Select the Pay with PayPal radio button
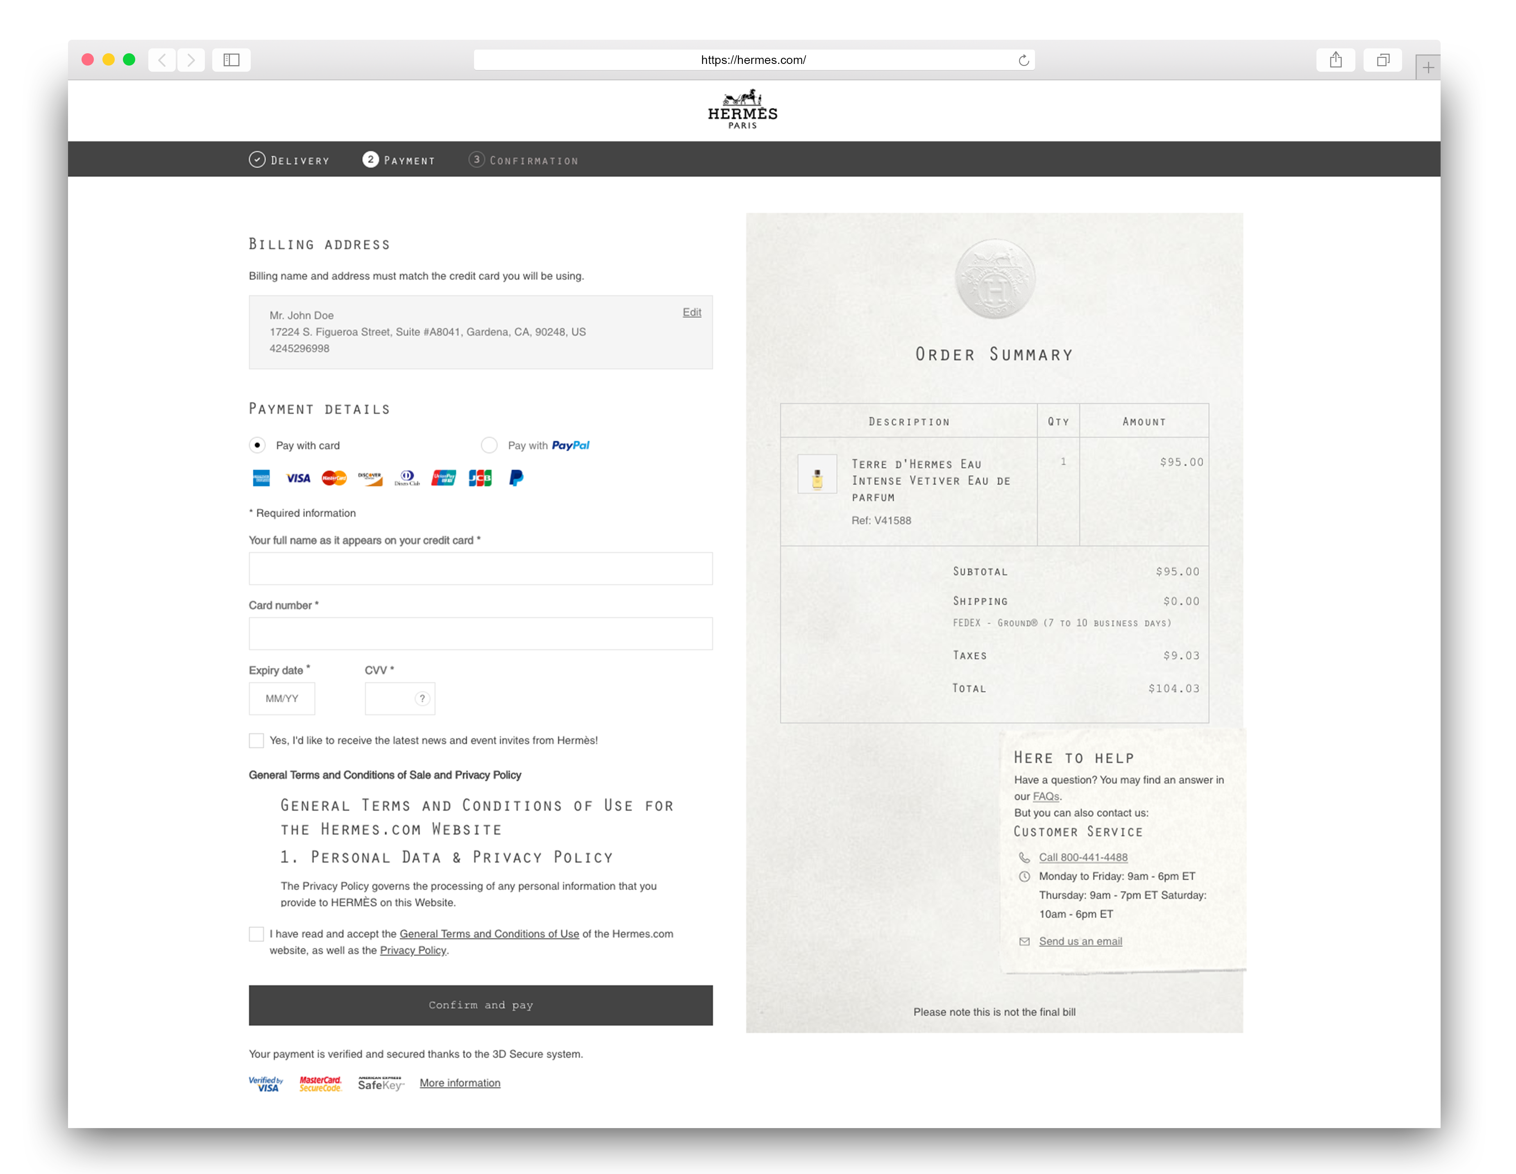Image resolution: width=1516 pixels, height=1174 pixels. (x=489, y=445)
